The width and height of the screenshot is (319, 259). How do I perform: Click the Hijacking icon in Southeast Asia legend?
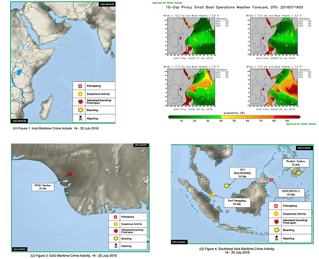276,238
